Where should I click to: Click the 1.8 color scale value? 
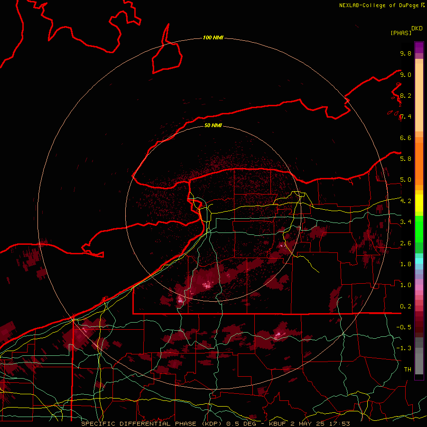click(406, 264)
